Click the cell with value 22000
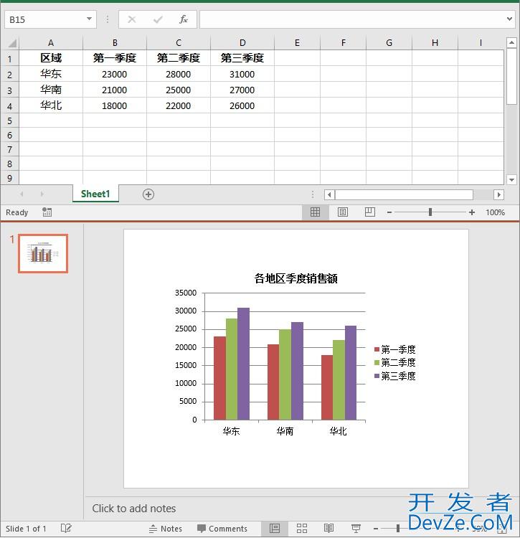The image size is (520, 538). (x=179, y=105)
